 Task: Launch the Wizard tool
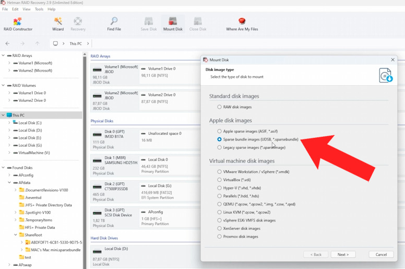pyautogui.click(x=58, y=24)
